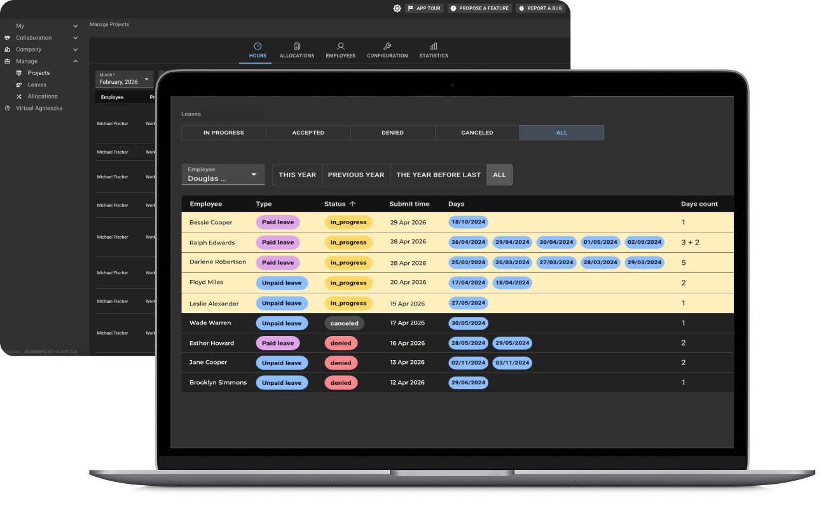Open the Virtual Agnieszka menu entry
Image resolution: width=833 pixels, height=508 pixels.
click(39, 108)
